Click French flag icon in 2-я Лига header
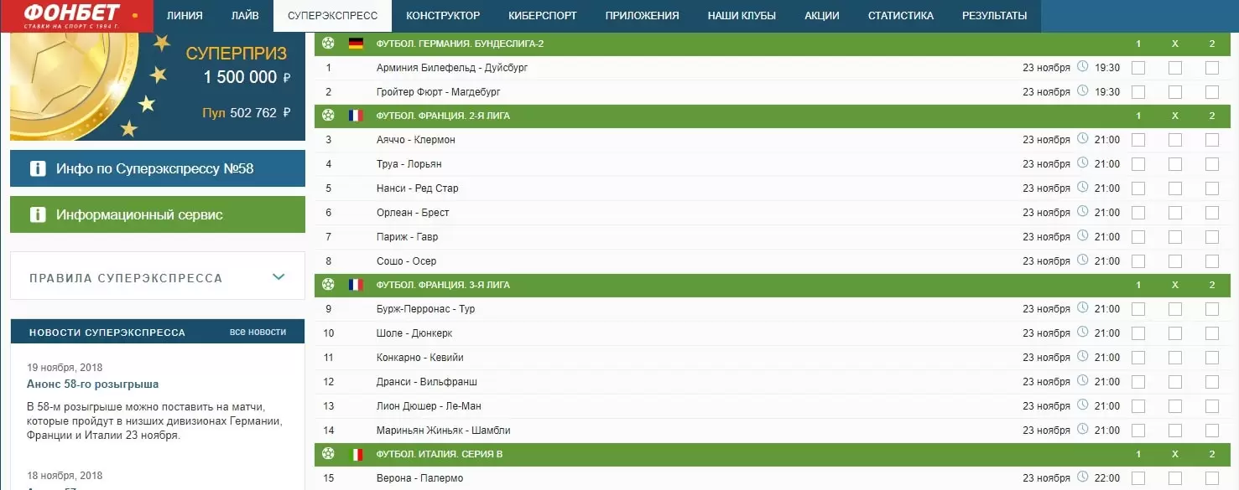Image resolution: width=1239 pixels, height=490 pixels. (x=356, y=116)
